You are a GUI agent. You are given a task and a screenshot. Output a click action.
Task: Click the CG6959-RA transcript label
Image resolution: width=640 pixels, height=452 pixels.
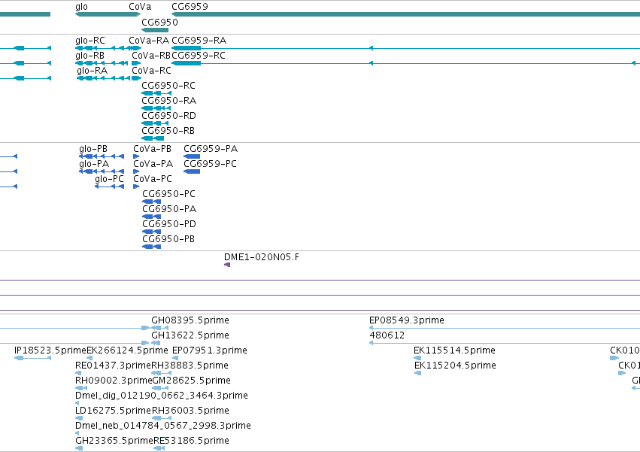[x=199, y=41]
